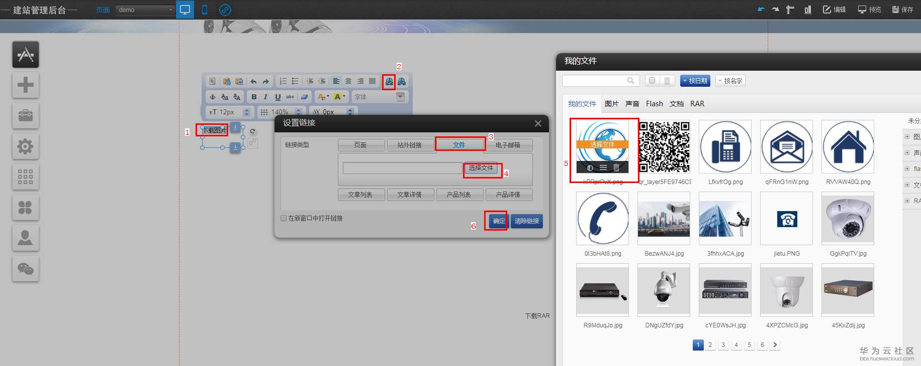Click the 产品详情 button
The image size is (921, 366).
tap(508, 195)
